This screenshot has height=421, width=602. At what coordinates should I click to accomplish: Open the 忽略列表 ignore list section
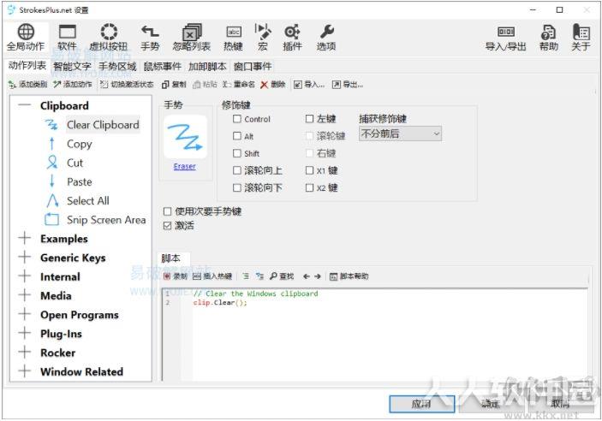tap(191, 38)
